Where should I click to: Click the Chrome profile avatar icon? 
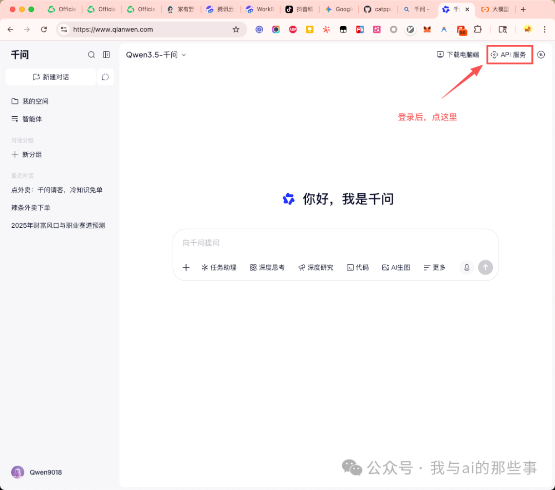pos(528,29)
